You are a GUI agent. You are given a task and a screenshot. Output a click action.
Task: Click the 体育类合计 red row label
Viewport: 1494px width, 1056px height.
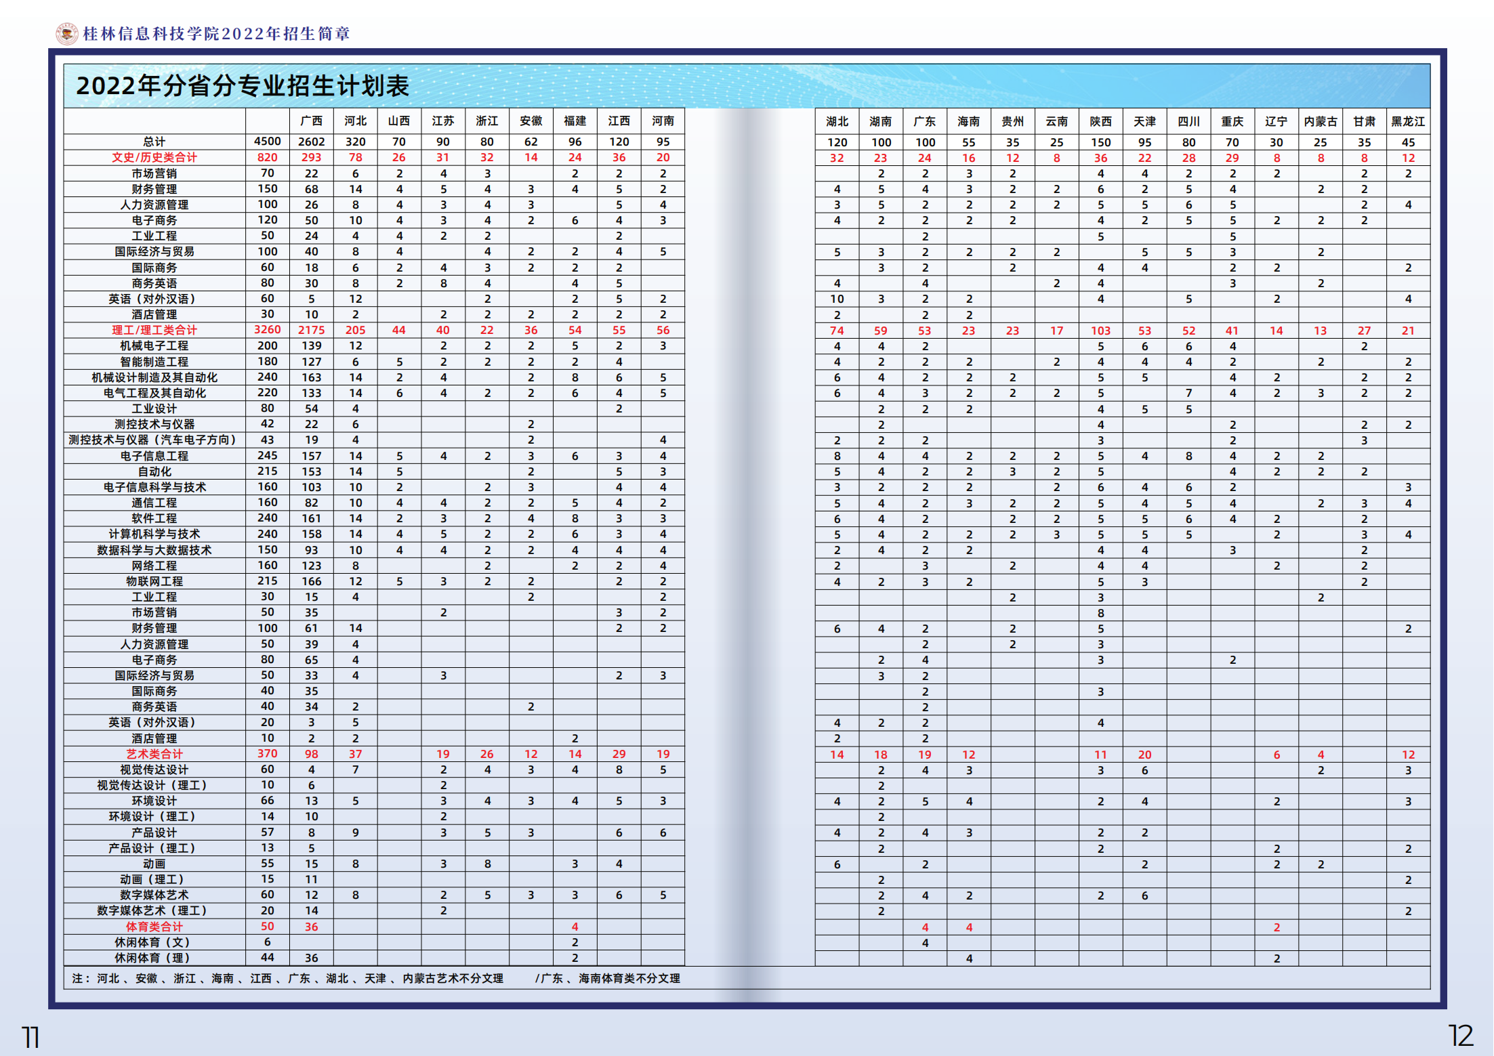click(154, 927)
